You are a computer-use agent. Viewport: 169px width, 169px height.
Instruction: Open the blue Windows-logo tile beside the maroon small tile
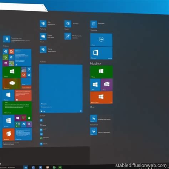9,121
